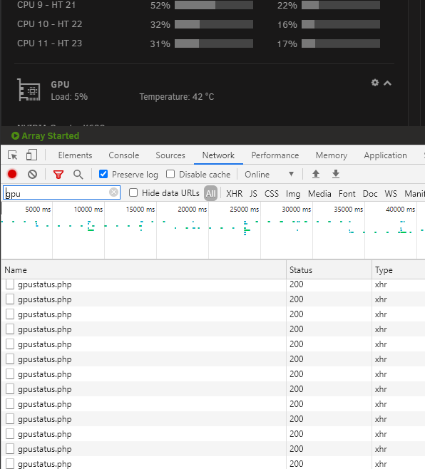The height and width of the screenshot is (469, 425).
Task: Import HAR file upload arrow
Action: (x=316, y=174)
